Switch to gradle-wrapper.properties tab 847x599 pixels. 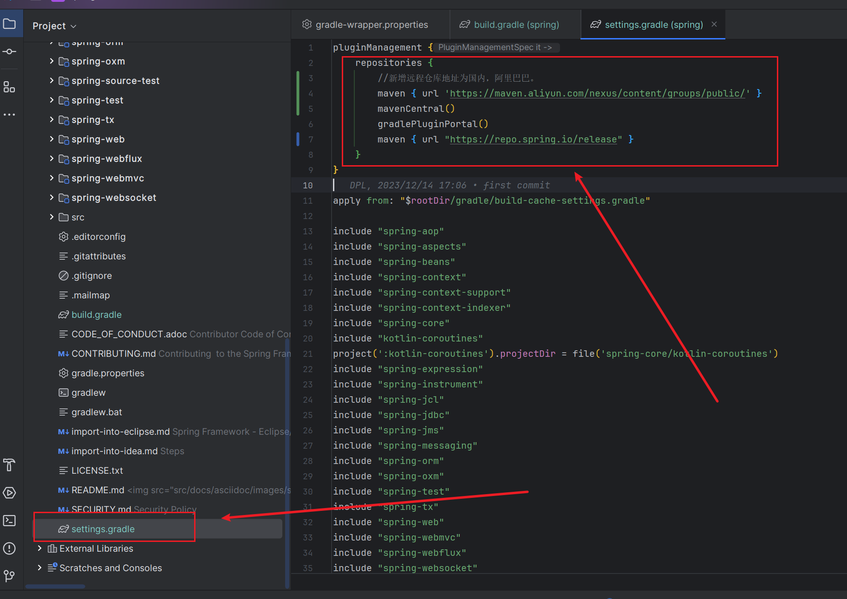(371, 25)
